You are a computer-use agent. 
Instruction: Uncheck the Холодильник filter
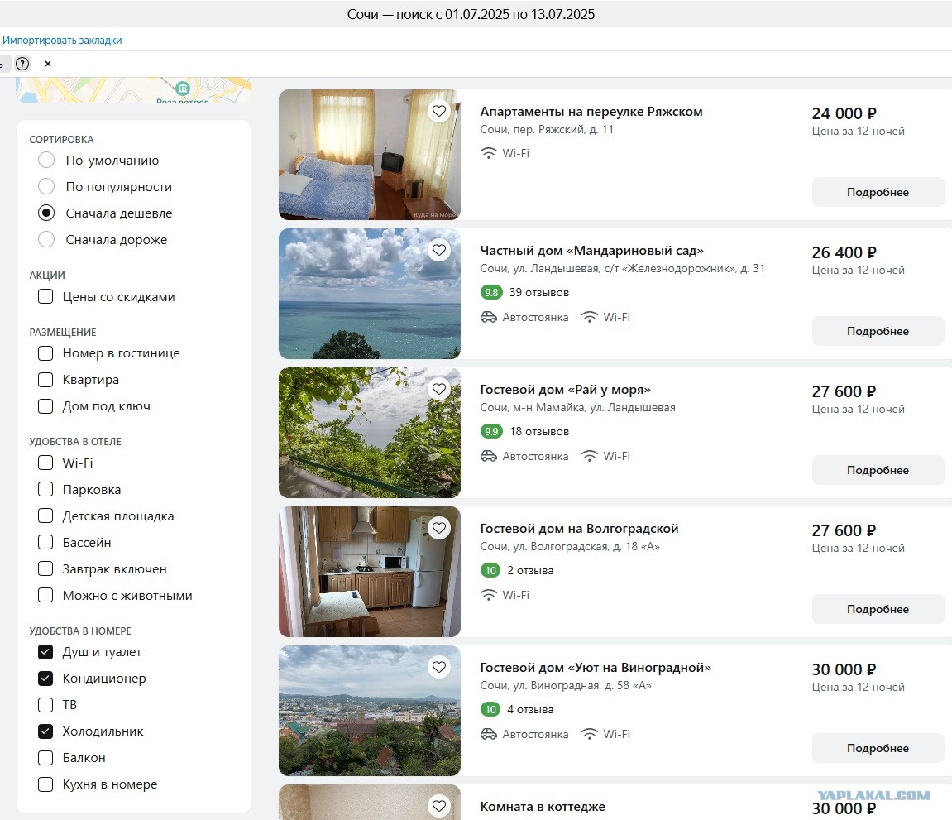[x=45, y=731]
